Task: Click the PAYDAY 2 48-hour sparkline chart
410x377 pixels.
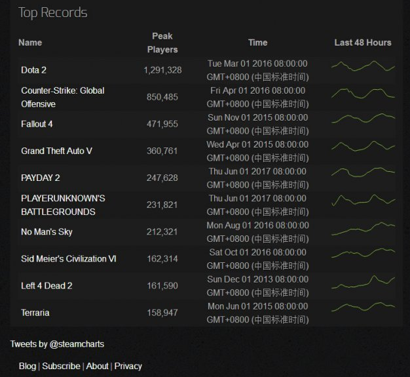Action: point(363,172)
